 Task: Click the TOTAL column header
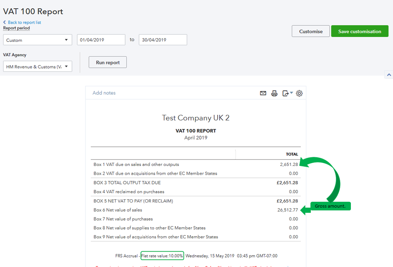click(x=292, y=154)
